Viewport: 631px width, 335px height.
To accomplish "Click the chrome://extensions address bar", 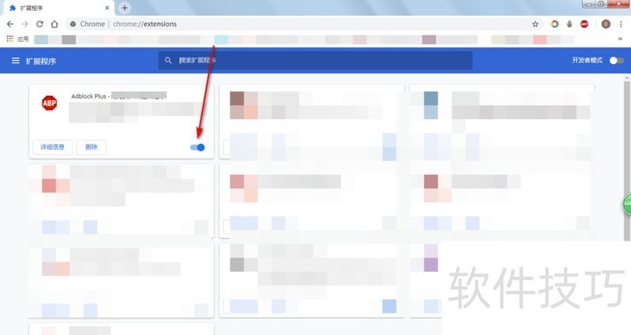I will (302, 24).
